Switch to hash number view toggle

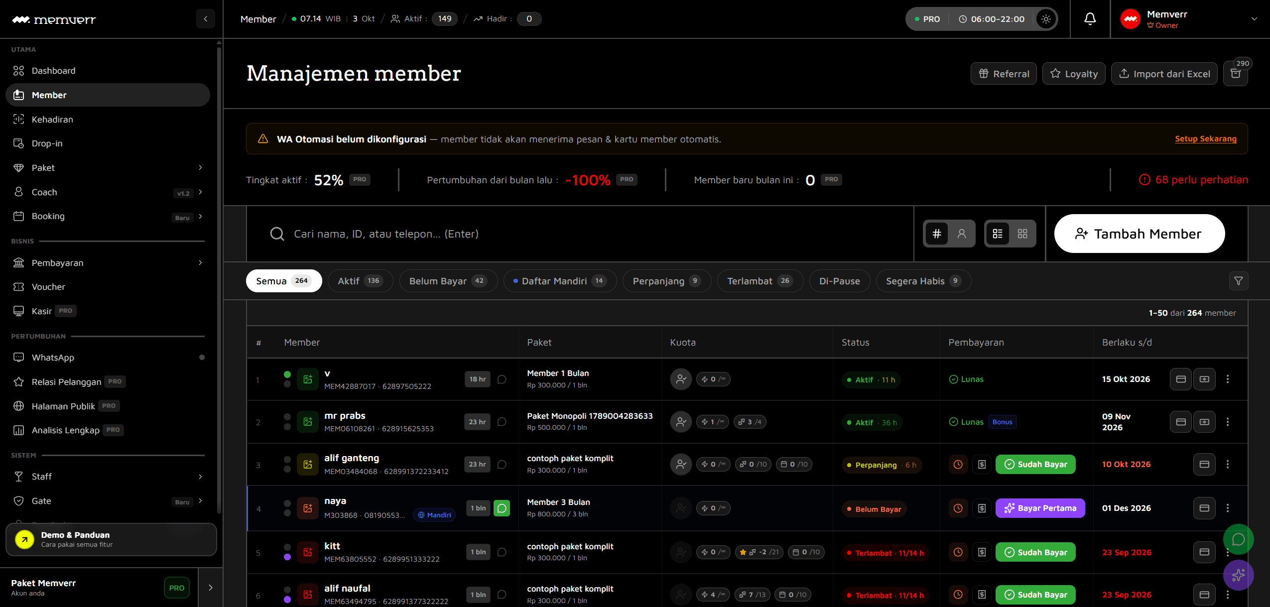(936, 234)
